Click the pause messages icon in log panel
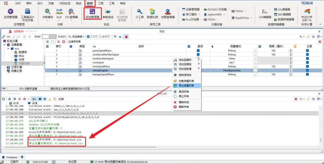The width and height of the screenshot is (324, 164). pos(4,99)
